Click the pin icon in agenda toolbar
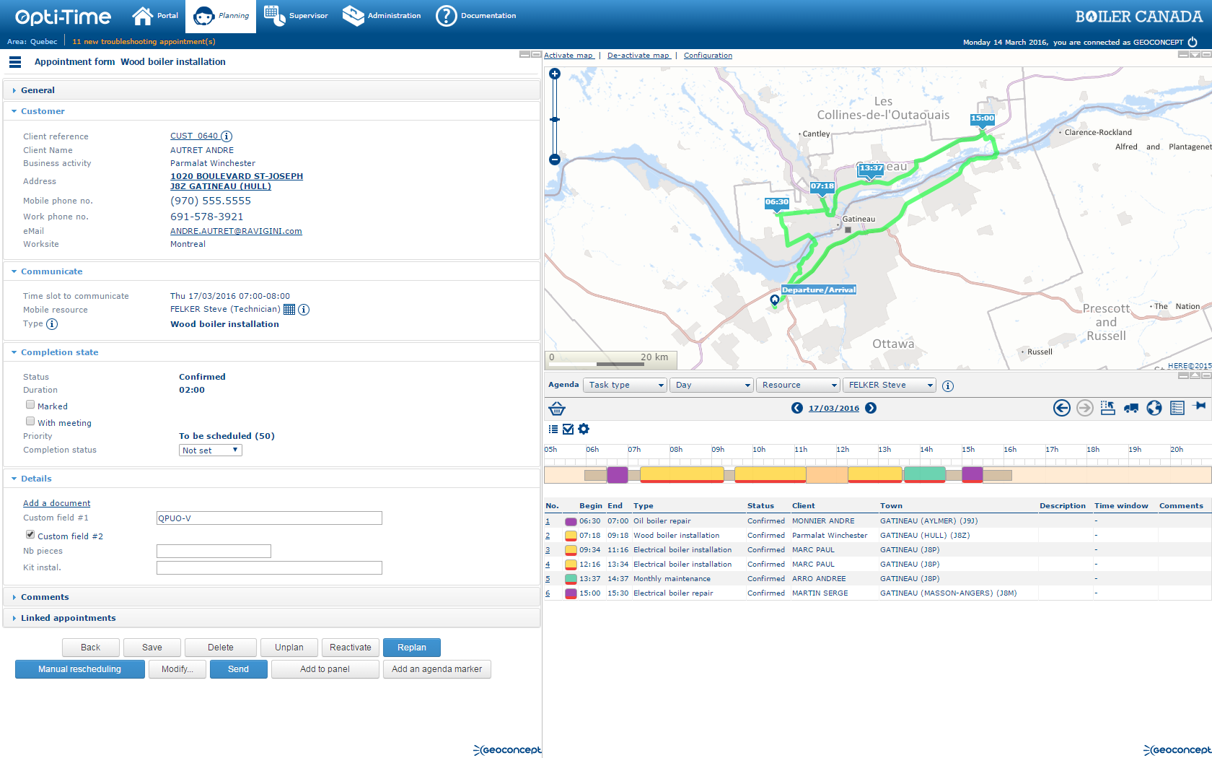Screen dimensions: 1212x758 pos(1200,406)
